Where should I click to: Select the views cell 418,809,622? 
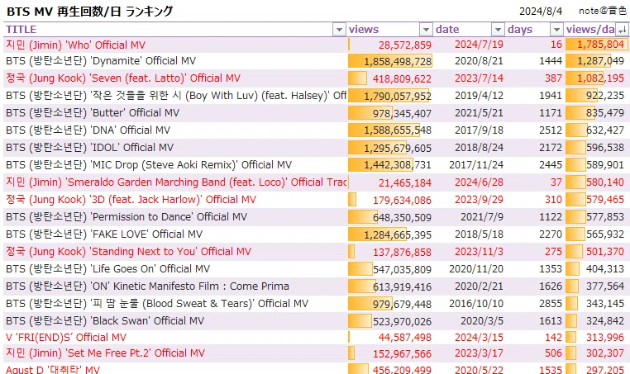402,78
